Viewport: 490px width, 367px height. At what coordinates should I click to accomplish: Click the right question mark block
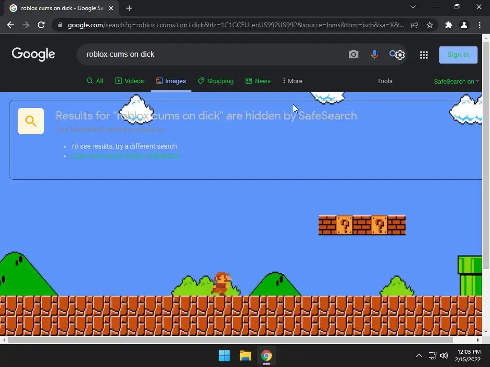(x=379, y=225)
